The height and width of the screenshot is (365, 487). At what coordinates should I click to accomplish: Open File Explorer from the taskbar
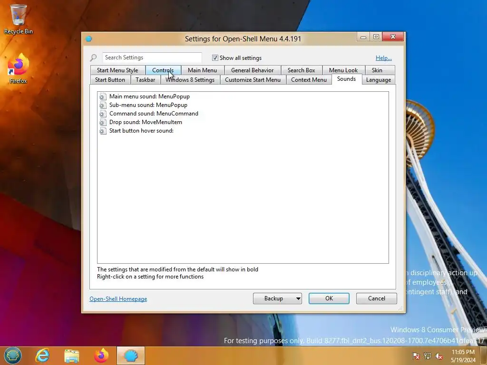(x=71, y=355)
